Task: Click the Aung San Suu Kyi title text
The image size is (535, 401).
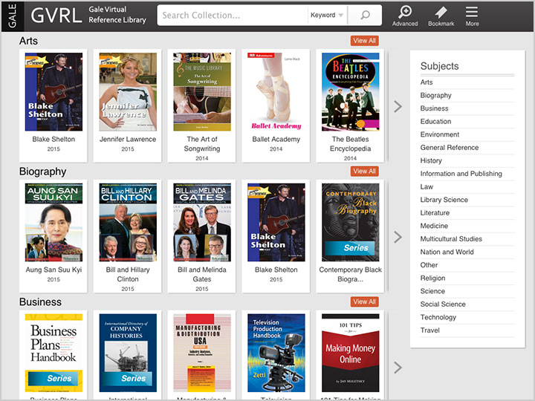Action: point(53,270)
